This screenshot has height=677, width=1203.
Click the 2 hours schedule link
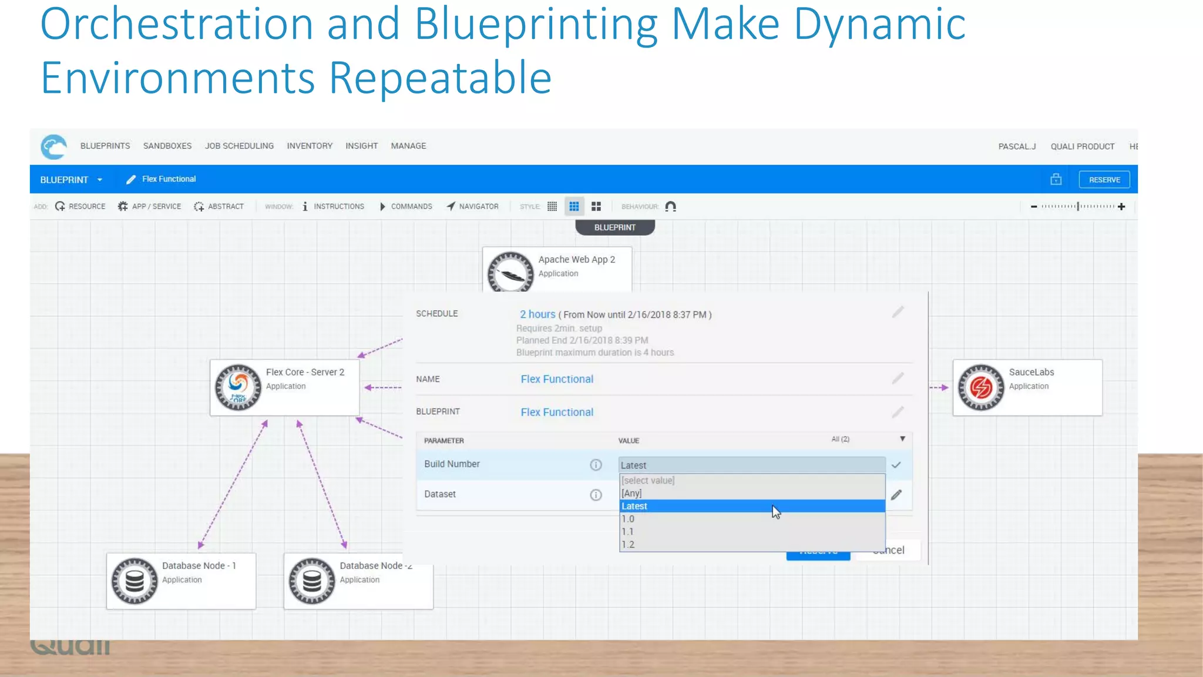(x=537, y=314)
